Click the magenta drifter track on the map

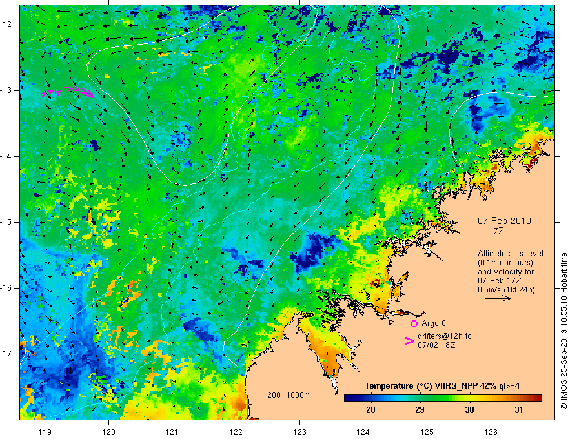(68, 92)
